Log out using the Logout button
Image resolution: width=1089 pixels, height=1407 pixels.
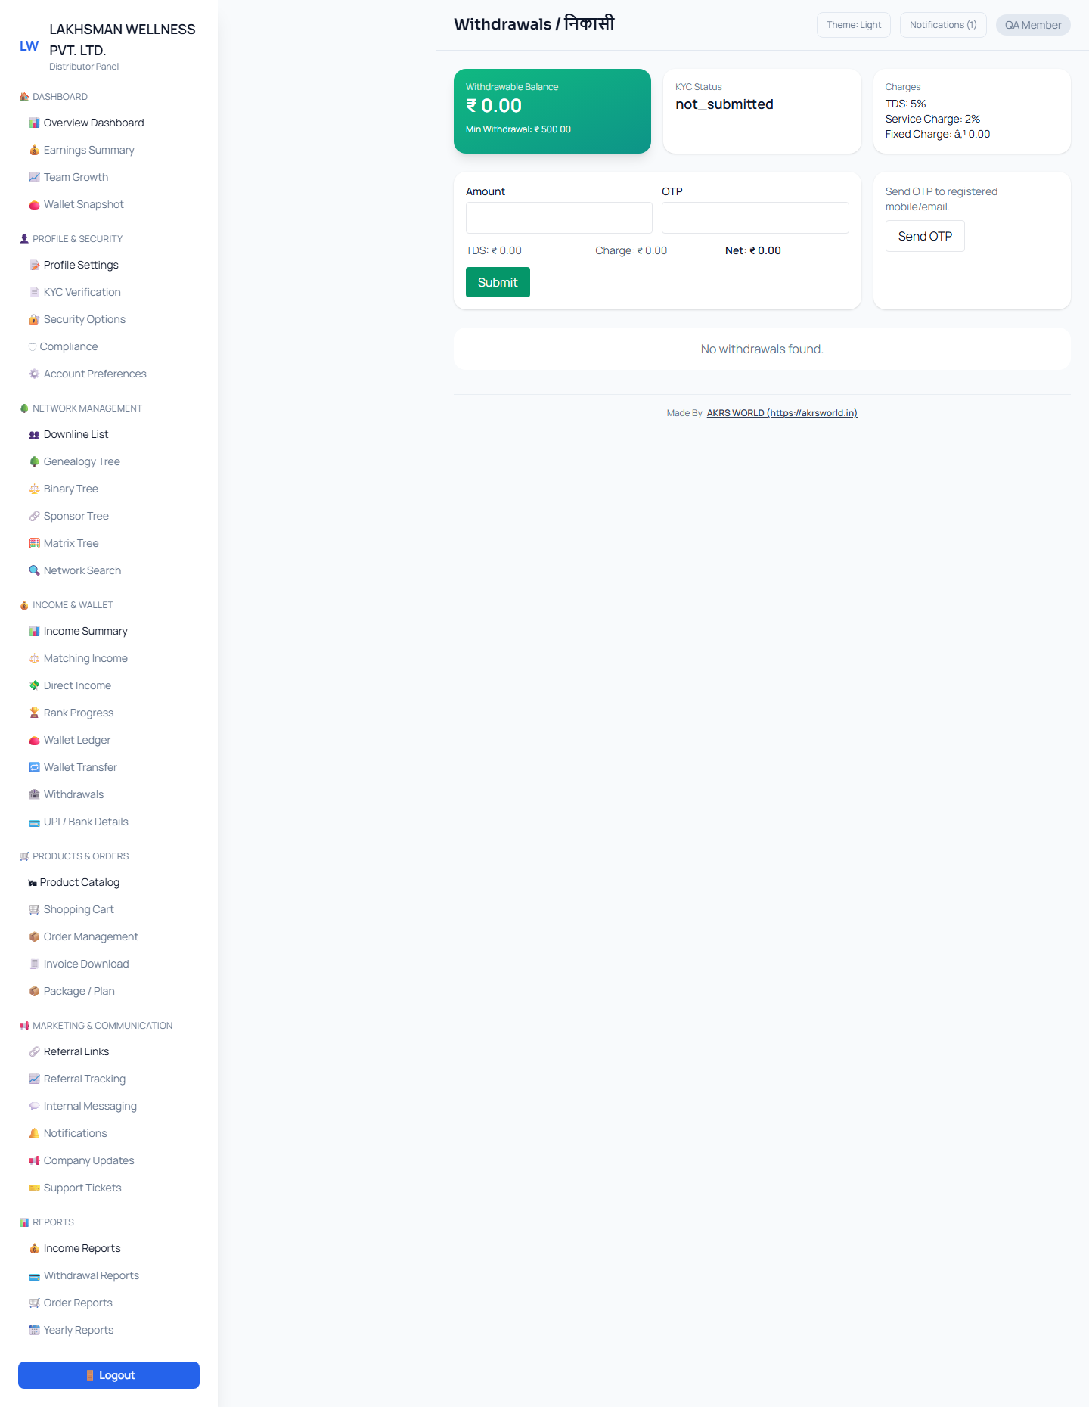109,1375
